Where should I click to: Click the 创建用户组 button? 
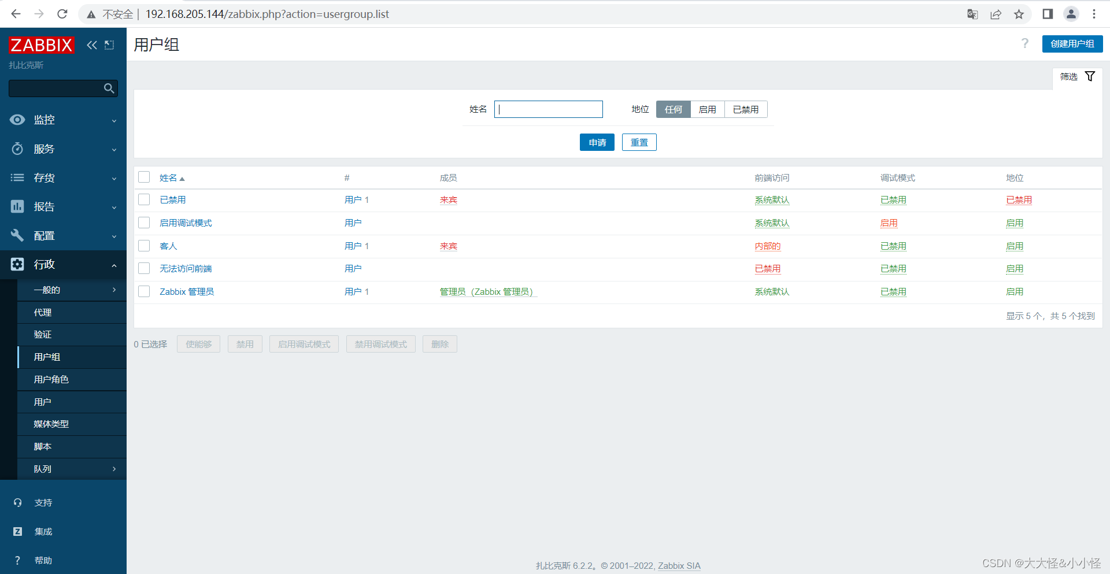1072,44
